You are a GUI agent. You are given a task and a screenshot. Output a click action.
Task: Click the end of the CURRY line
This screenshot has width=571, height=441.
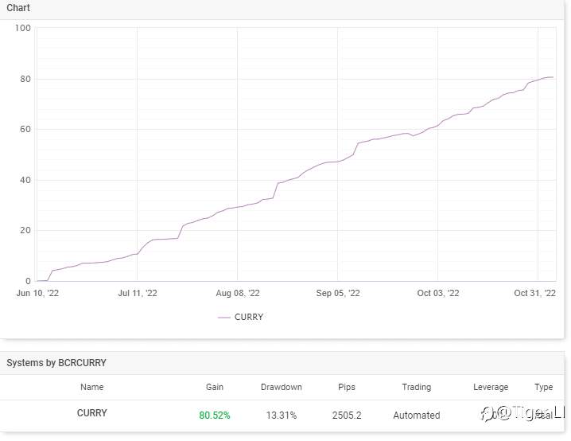point(553,77)
